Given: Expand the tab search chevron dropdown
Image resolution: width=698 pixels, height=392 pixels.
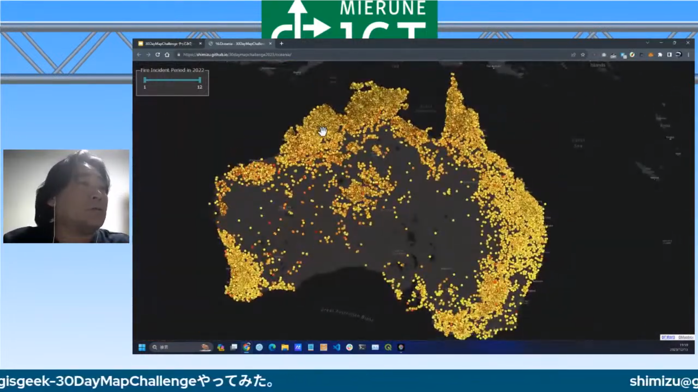Looking at the screenshot, I should click(x=647, y=43).
